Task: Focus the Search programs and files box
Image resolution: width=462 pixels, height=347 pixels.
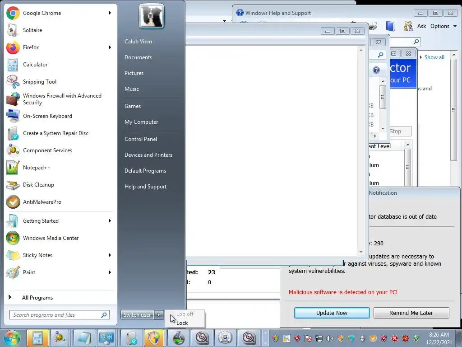Action: pyautogui.click(x=60, y=315)
